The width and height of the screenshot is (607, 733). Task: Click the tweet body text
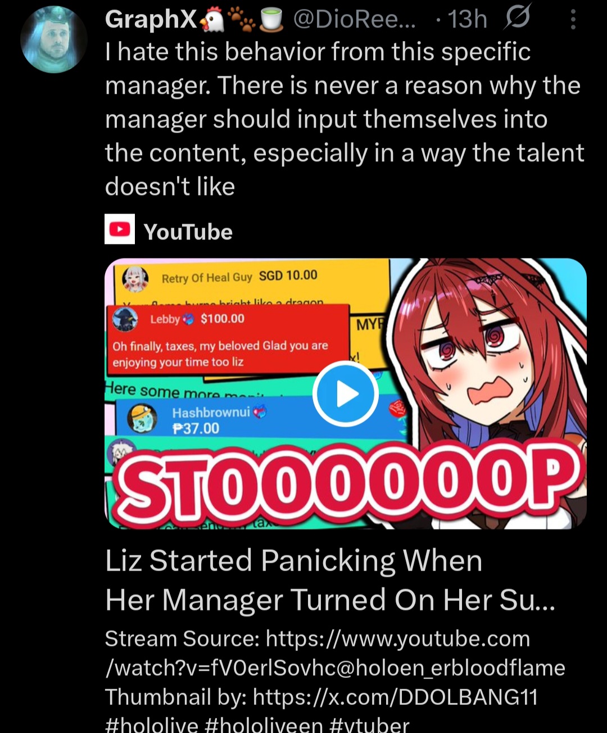click(x=345, y=119)
